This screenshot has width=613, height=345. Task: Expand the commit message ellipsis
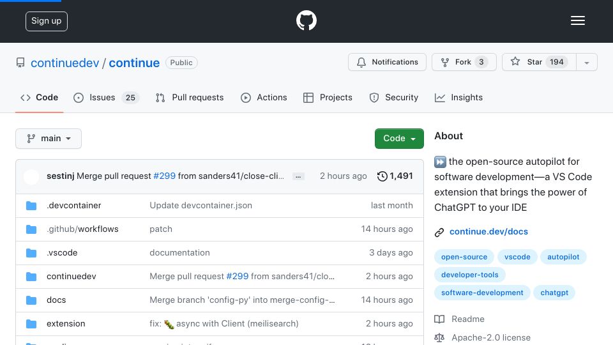(298, 176)
